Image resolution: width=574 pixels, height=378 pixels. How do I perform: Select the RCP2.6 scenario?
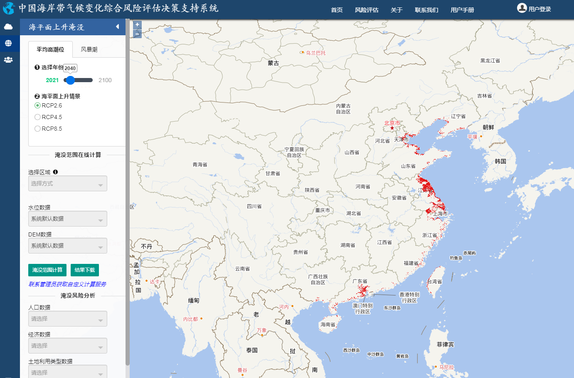pyautogui.click(x=37, y=105)
